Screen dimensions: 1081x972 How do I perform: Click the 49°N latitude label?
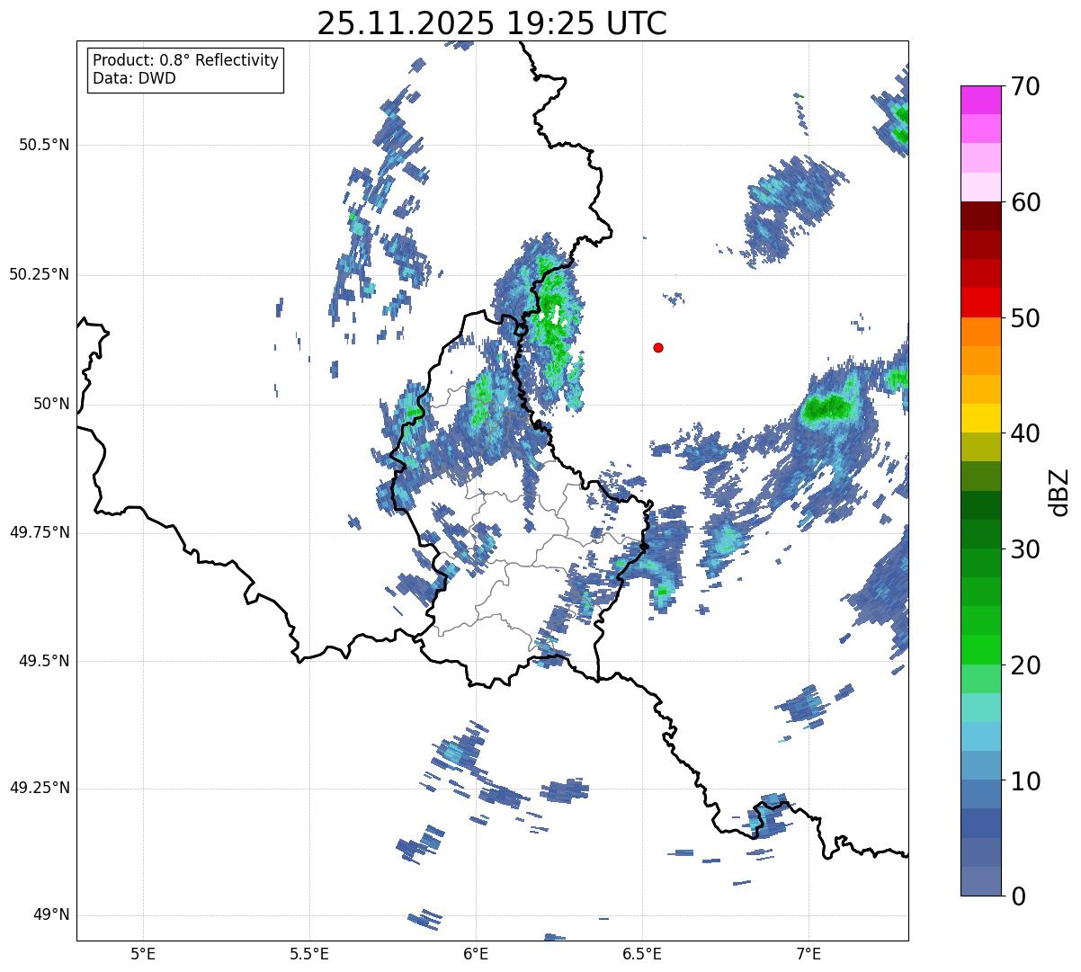point(51,915)
